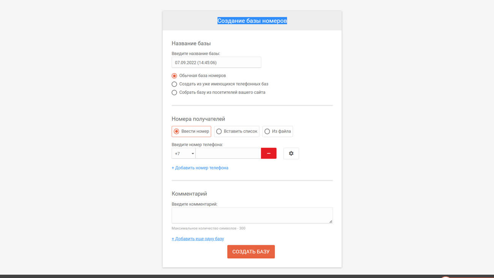Click the "Название базы" section heading
Image resolution: width=494 pixels, height=278 pixels.
(x=191, y=43)
